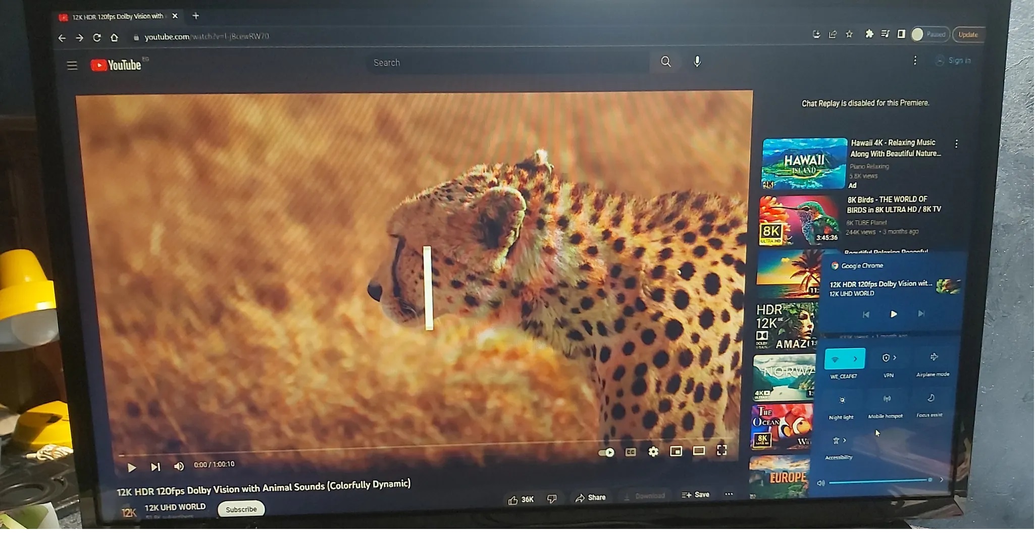1036x533 pixels.
Task: Click the Share button below the video
Action: 592,499
